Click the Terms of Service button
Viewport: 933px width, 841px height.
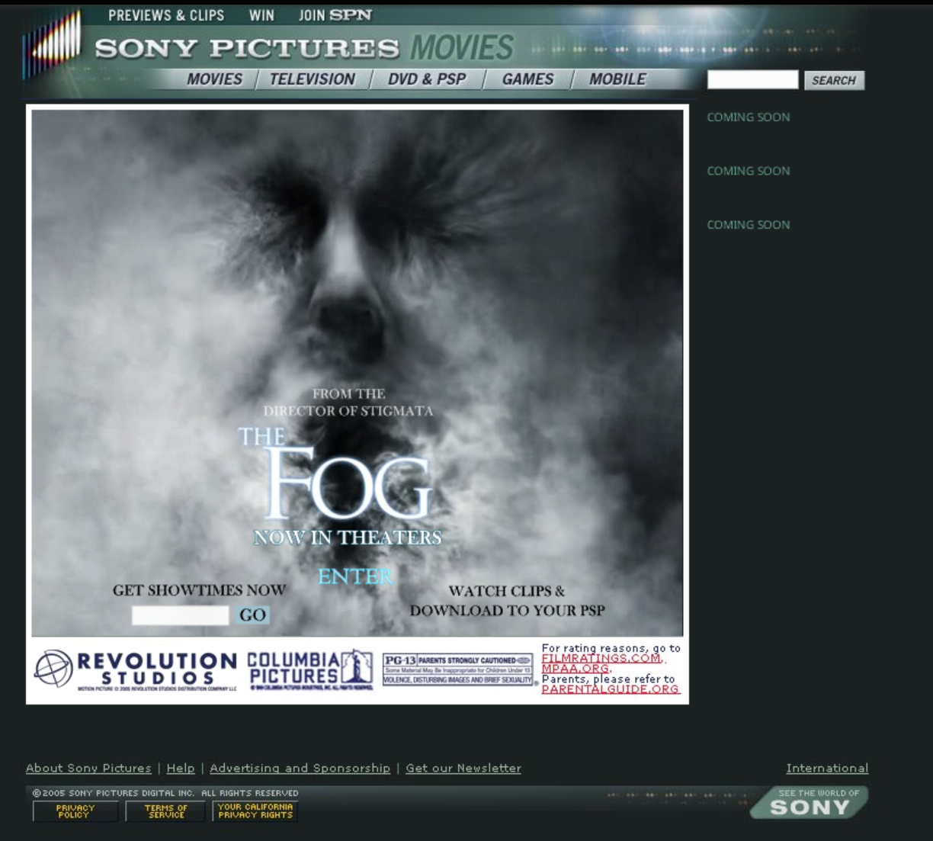(x=166, y=811)
